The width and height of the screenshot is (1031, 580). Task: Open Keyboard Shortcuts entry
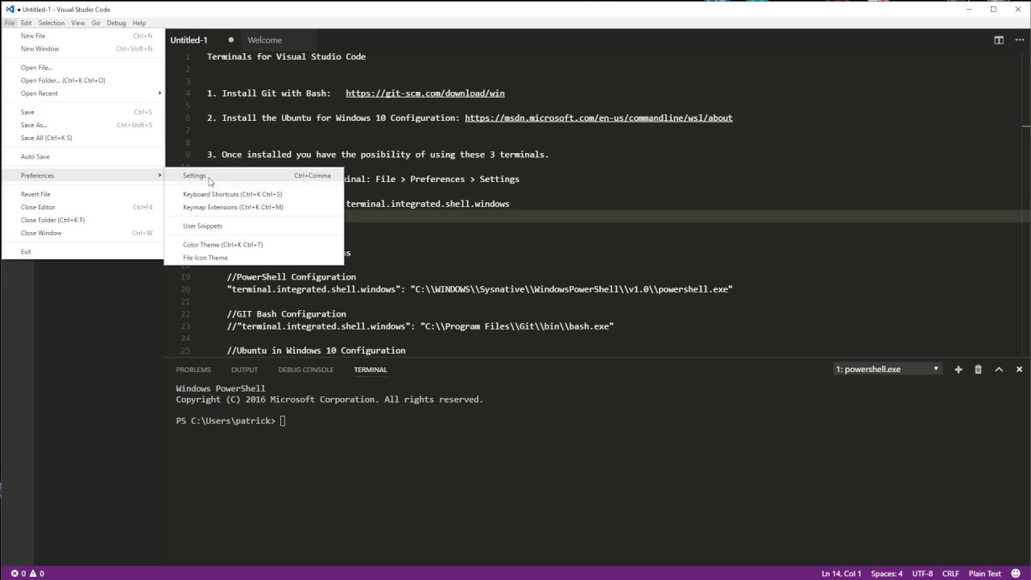pyautogui.click(x=254, y=194)
